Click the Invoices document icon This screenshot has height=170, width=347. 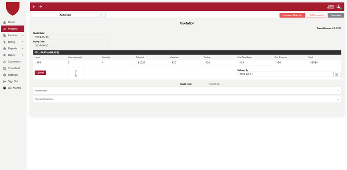point(4,35)
